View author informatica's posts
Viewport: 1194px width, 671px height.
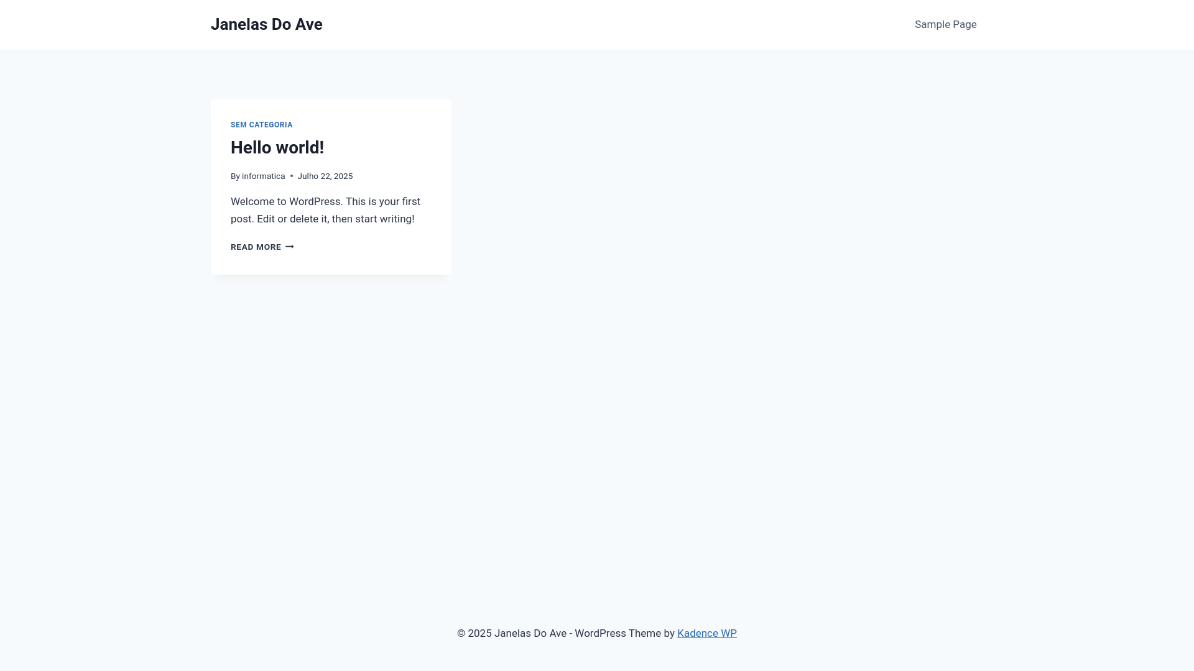coord(263,176)
